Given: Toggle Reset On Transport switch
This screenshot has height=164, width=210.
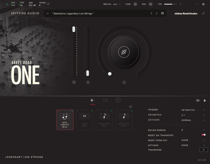Looking at the screenshot, I should click(x=204, y=135).
